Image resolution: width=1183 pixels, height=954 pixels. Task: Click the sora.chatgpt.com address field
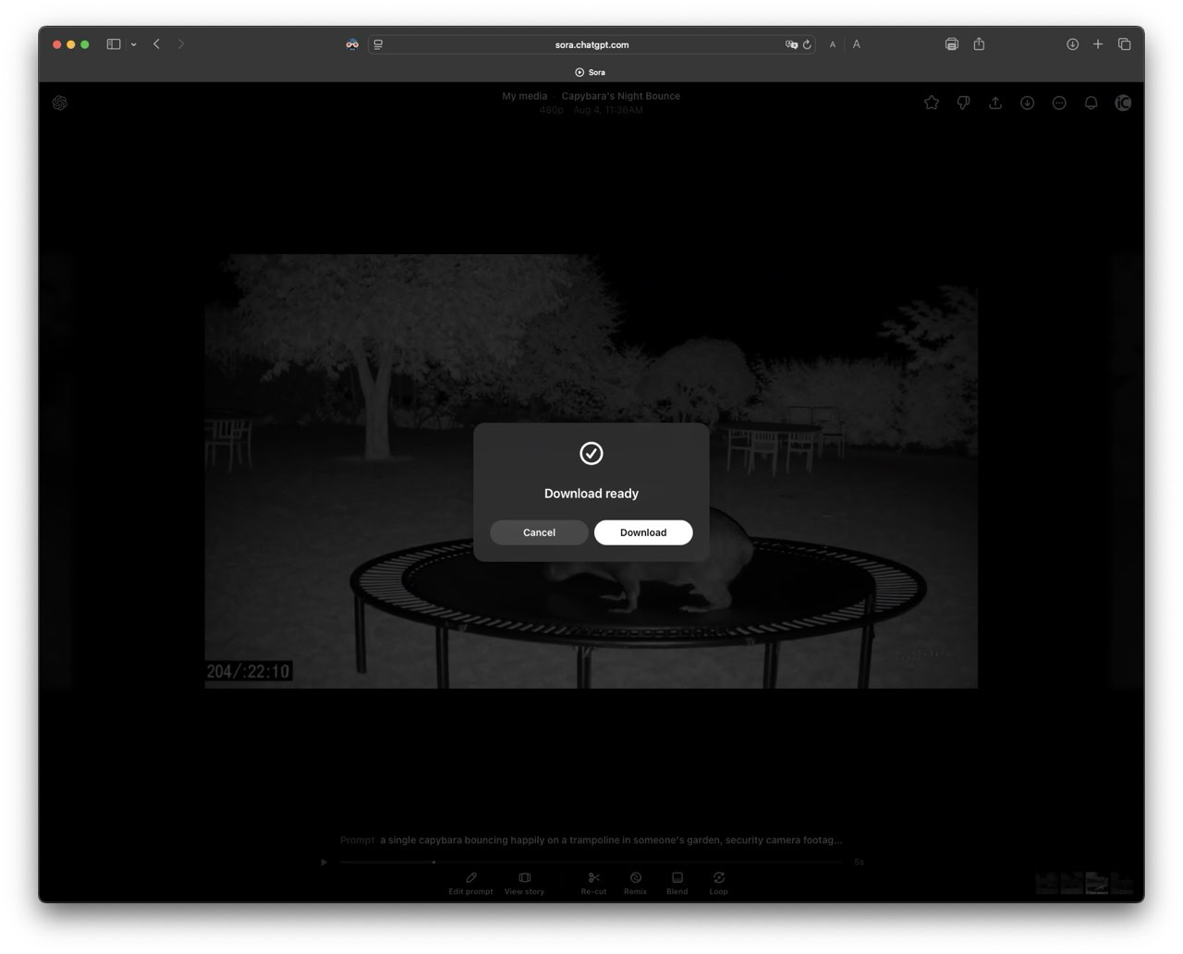(x=591, y=44)
